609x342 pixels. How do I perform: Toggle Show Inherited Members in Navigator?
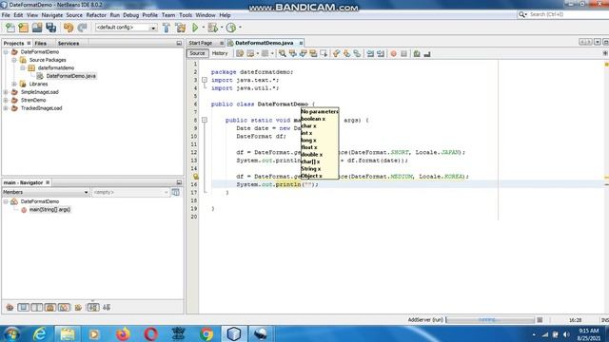[x=10, y=308]
